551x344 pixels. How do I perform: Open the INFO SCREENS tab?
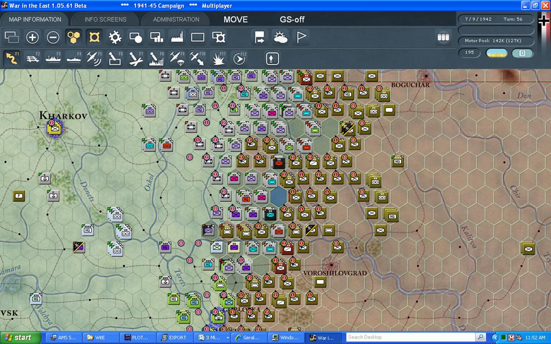click(x=105, y=19)
